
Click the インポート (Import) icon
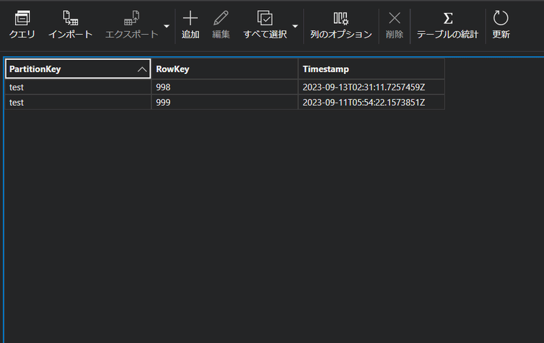(71, 18)
